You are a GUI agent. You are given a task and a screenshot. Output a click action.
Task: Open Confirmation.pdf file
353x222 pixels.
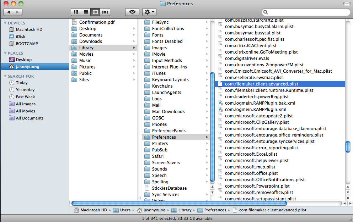click(97, 22)
